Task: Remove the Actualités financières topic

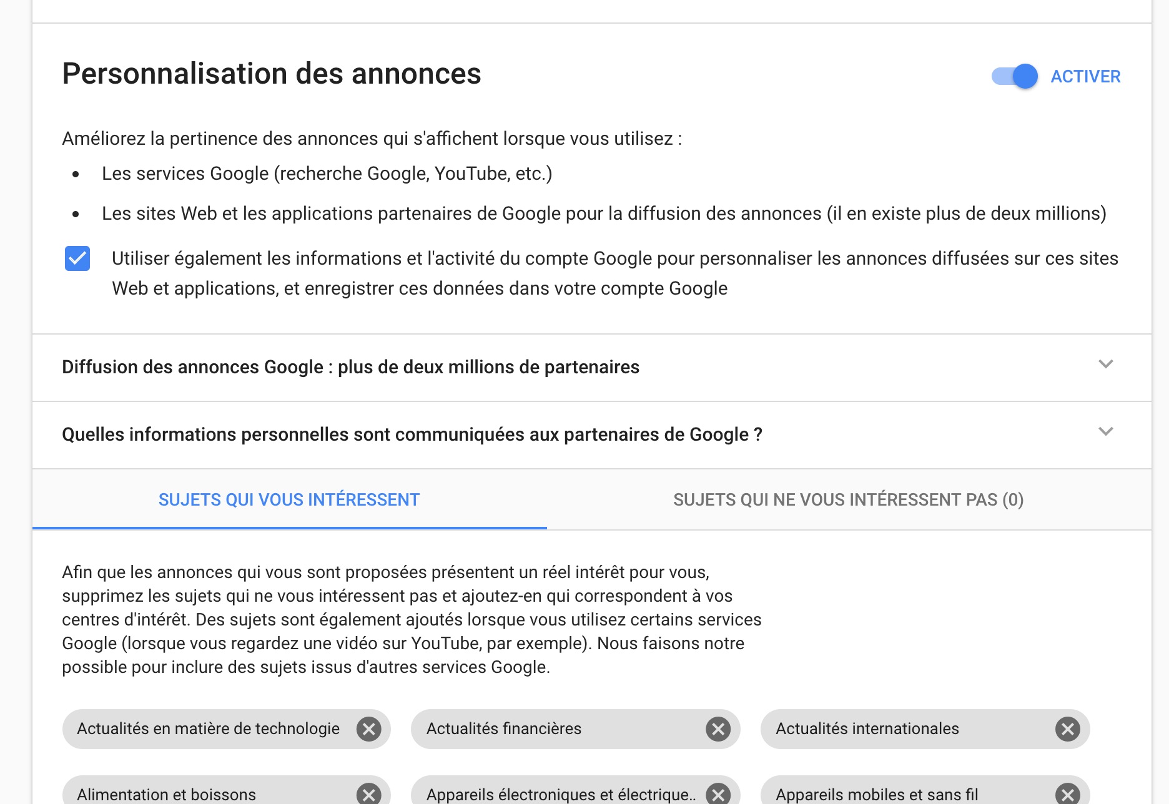Action: pos(718,729)
